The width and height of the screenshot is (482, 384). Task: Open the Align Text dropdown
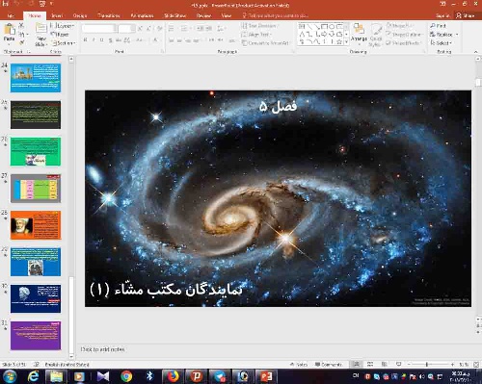pos(256,34)
